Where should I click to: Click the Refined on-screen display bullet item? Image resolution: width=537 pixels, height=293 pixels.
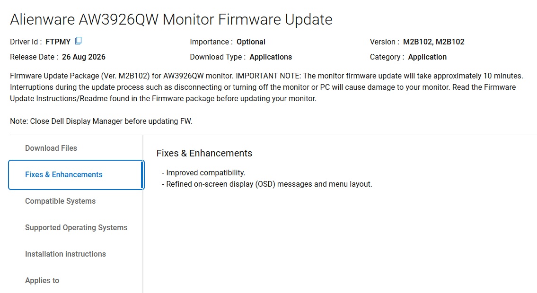pos(267,184)
